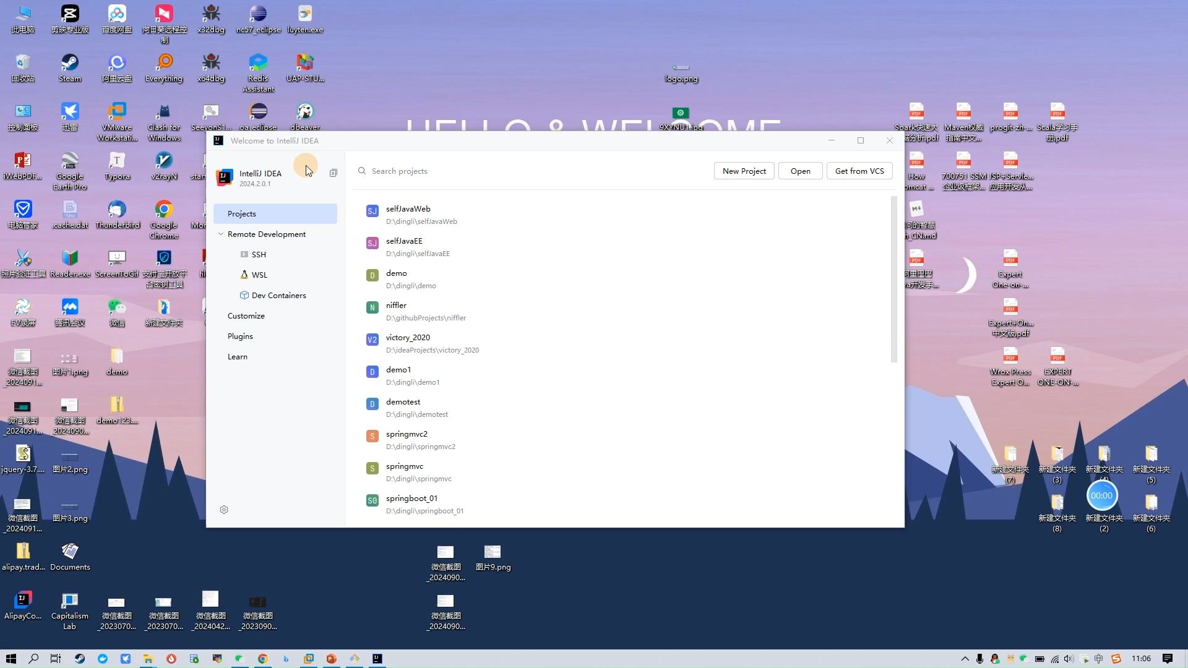Click the Open button

800,171
